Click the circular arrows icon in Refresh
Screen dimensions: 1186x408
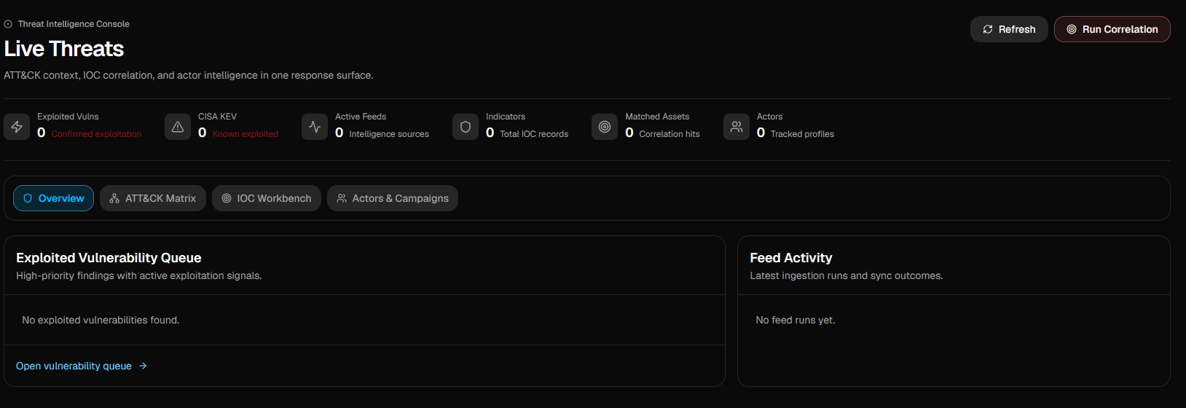988,29
